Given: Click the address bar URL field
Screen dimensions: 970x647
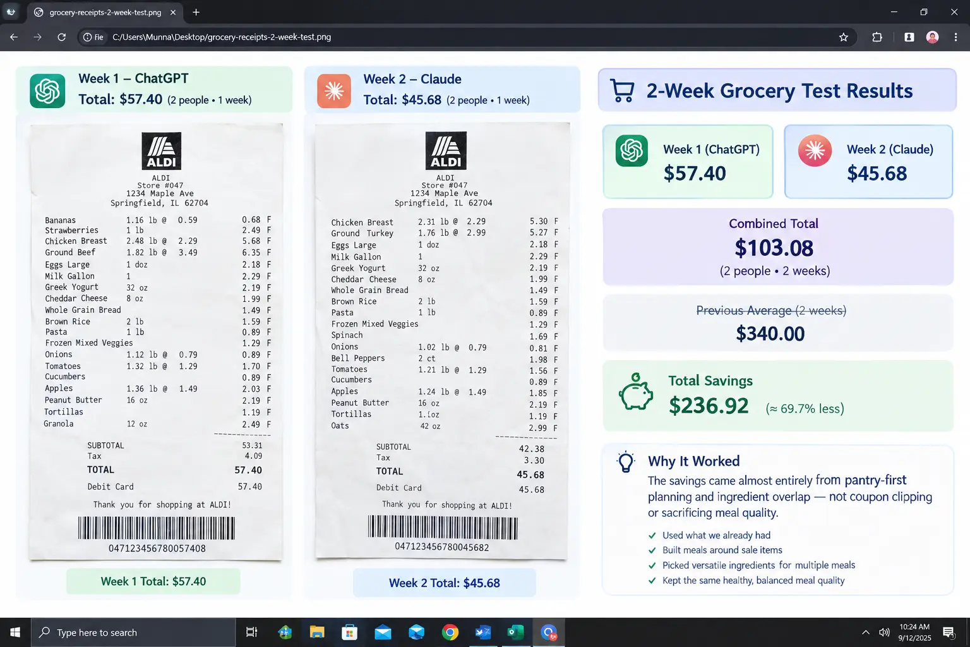Looking at the screenshot, I should pyautogui.click(x=467, y=37).
